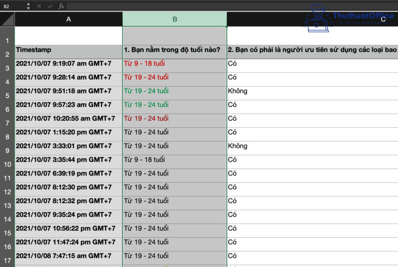Select timestamp 2021/10/07 10:20:55 am GMT+7

[x=69, y=121]
